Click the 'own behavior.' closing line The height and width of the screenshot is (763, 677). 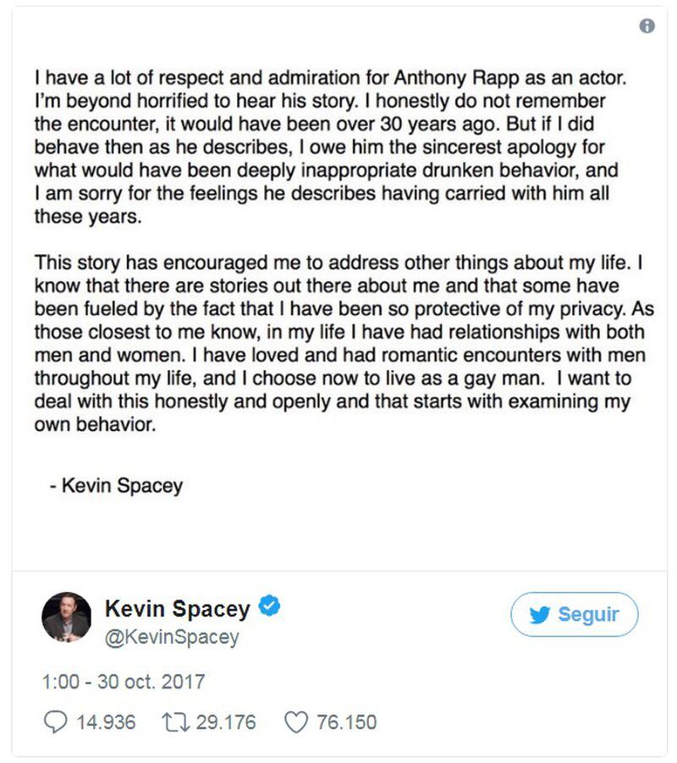point(96,425)
